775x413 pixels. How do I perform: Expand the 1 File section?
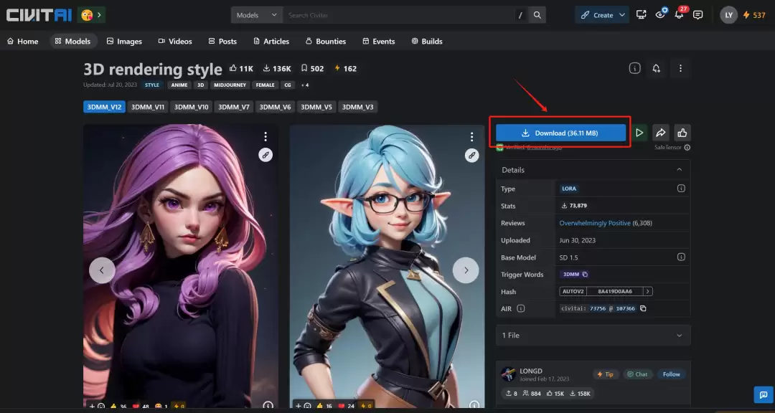(593, 335)
